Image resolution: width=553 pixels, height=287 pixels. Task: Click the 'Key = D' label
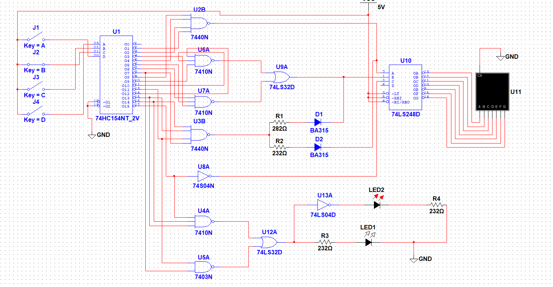34,120
